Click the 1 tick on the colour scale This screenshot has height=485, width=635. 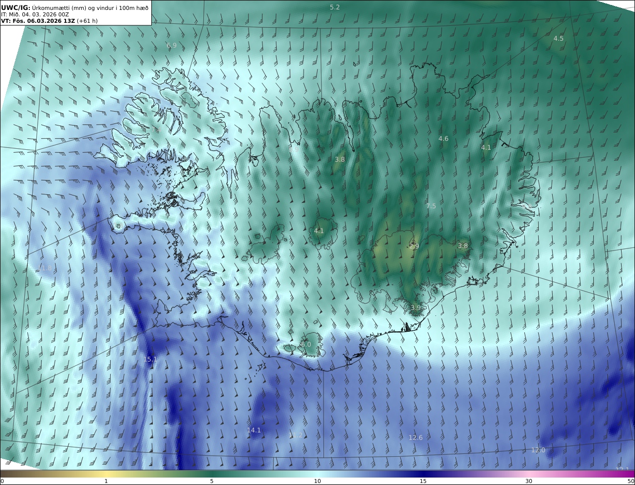pyautogui.click(x=106, y=481)
